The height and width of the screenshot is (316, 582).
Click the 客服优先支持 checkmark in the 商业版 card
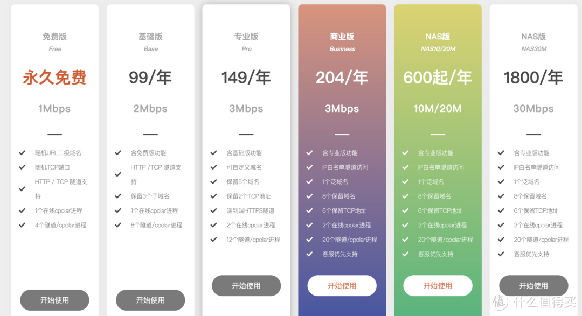309,254
